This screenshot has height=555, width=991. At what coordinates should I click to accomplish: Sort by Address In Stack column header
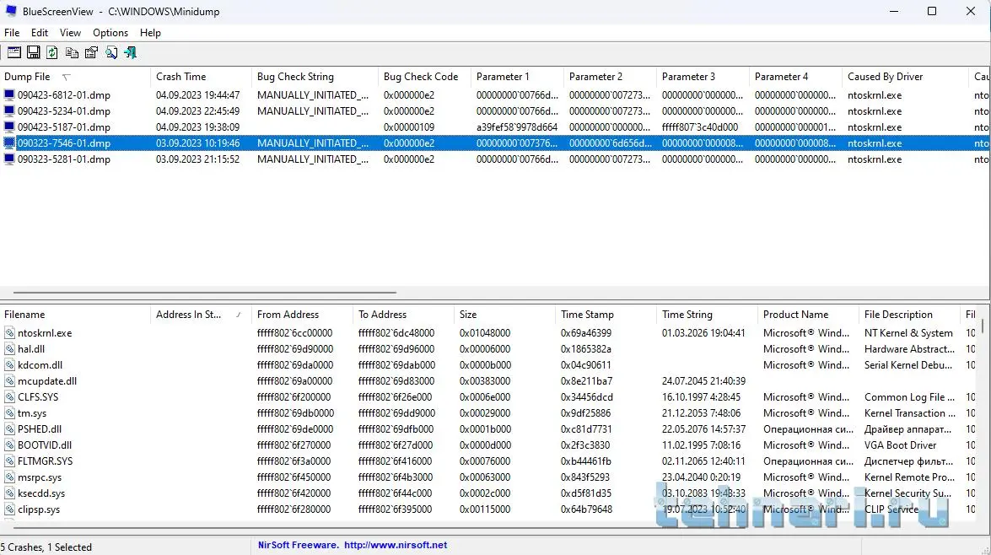pos(189,315)
